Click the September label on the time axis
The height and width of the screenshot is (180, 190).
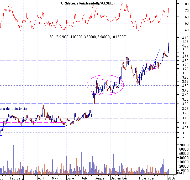point(119,178)
